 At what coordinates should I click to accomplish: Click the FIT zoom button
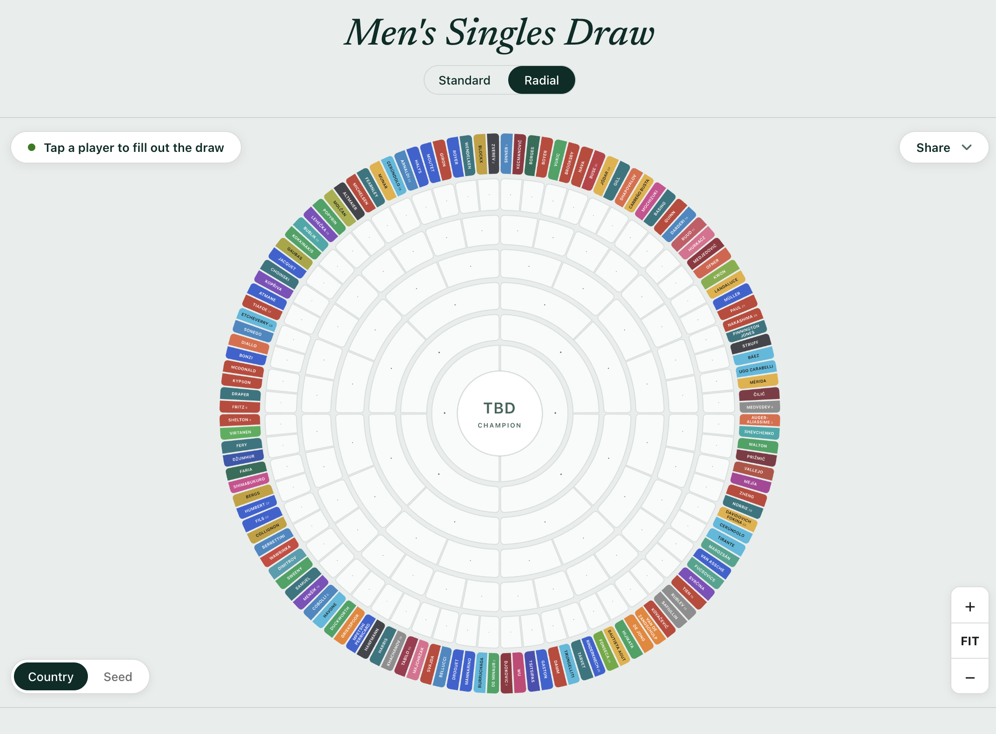[969, 642]
